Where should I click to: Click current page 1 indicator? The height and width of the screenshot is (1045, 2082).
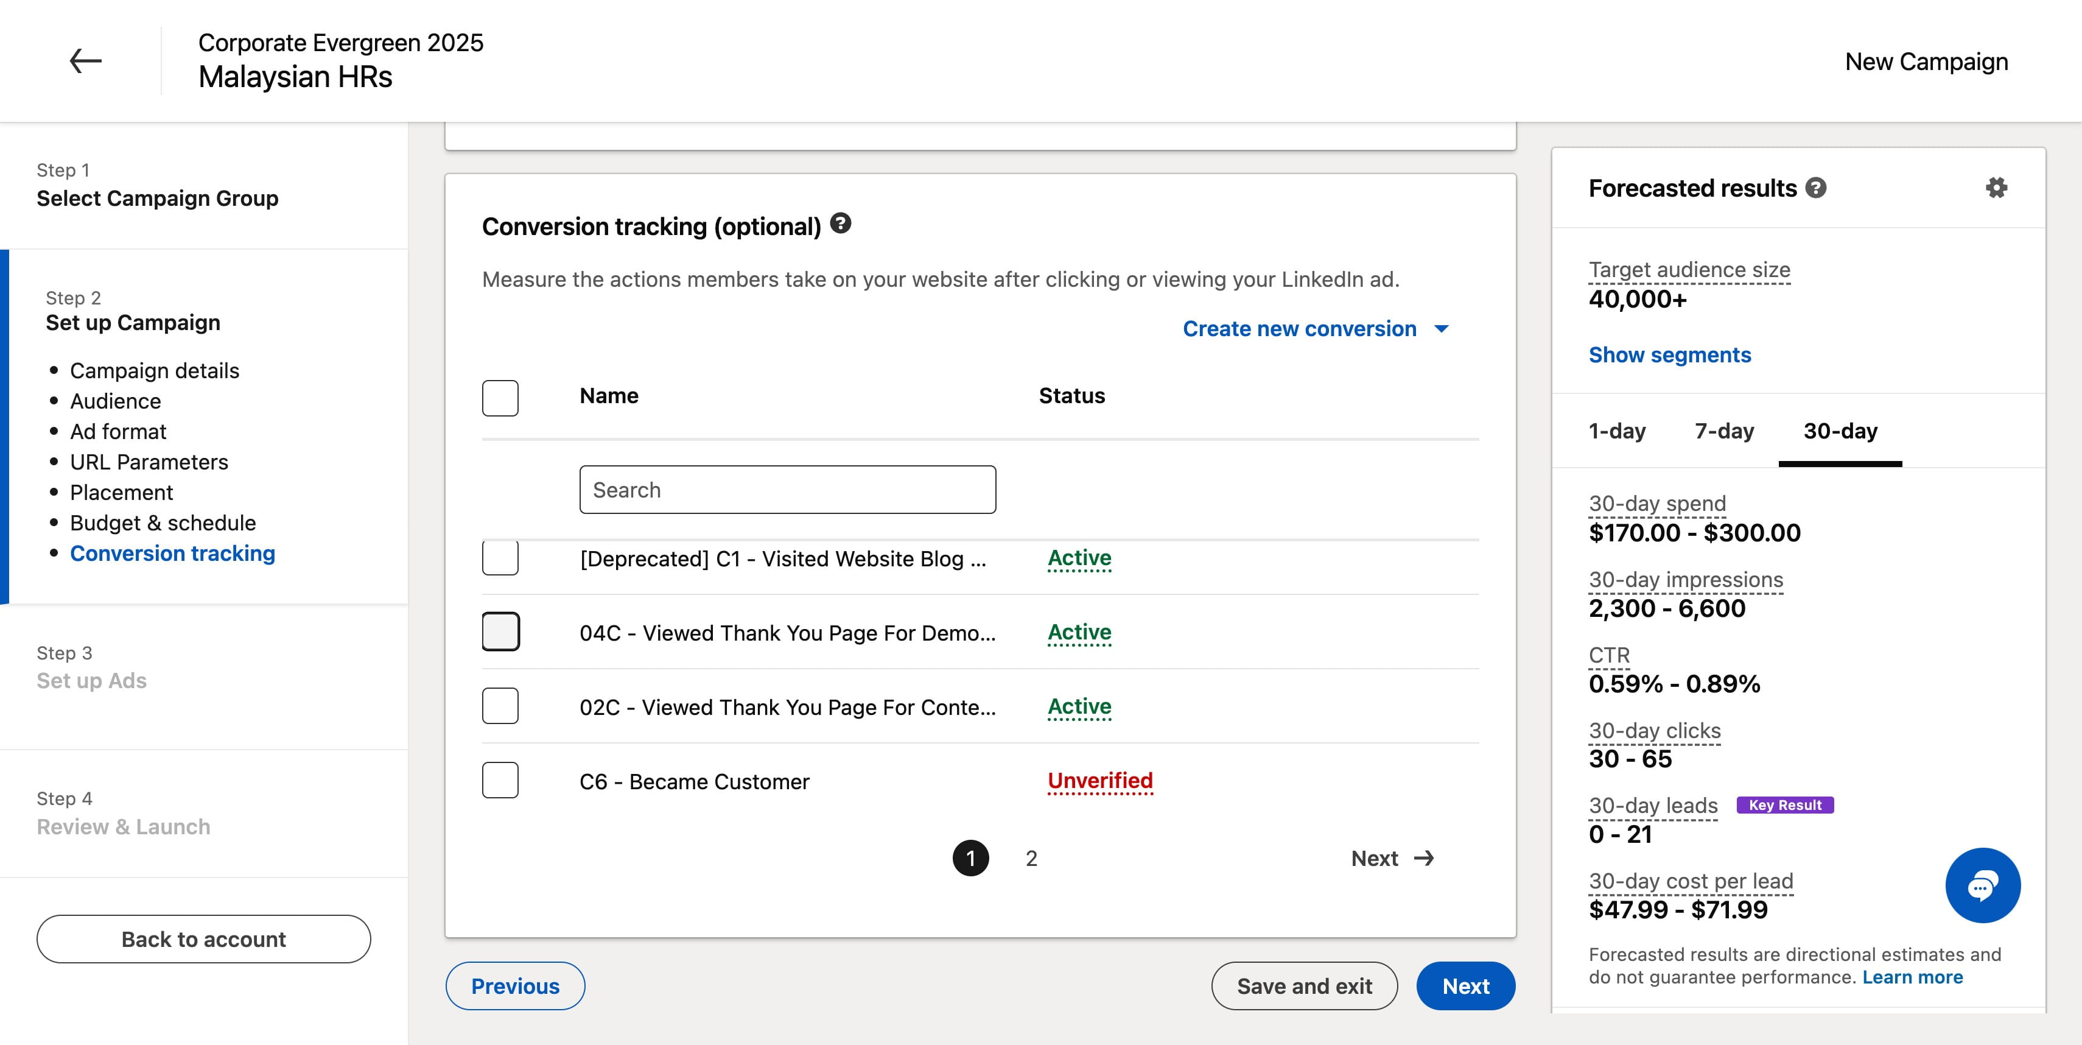click(970, 858)
